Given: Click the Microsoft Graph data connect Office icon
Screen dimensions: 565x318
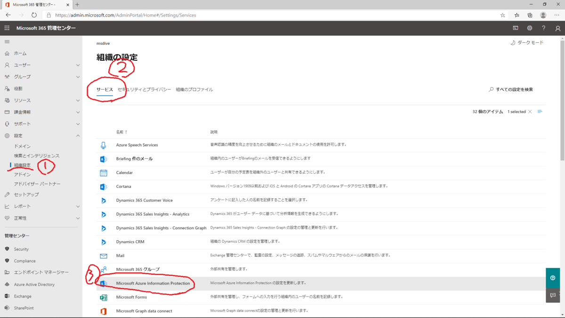Looking at the screenshot, I should (x=104, y=311).
